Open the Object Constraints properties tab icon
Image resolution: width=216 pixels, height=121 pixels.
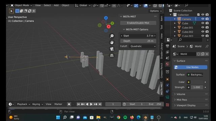(x=167, y=91)
